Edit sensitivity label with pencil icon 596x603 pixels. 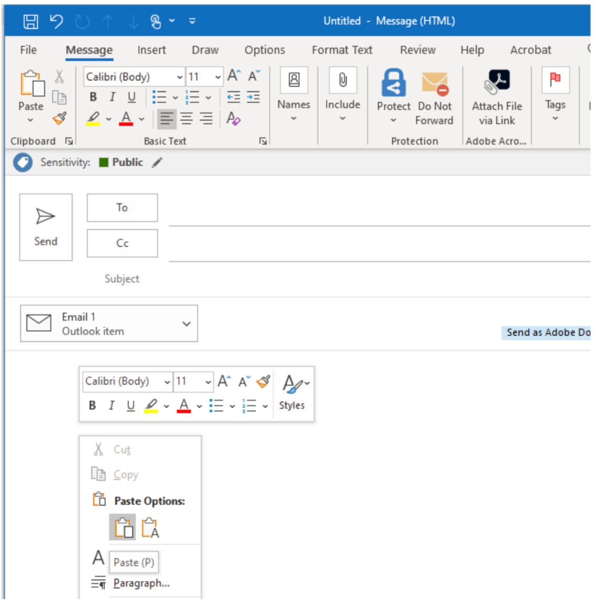pos(157,163)
